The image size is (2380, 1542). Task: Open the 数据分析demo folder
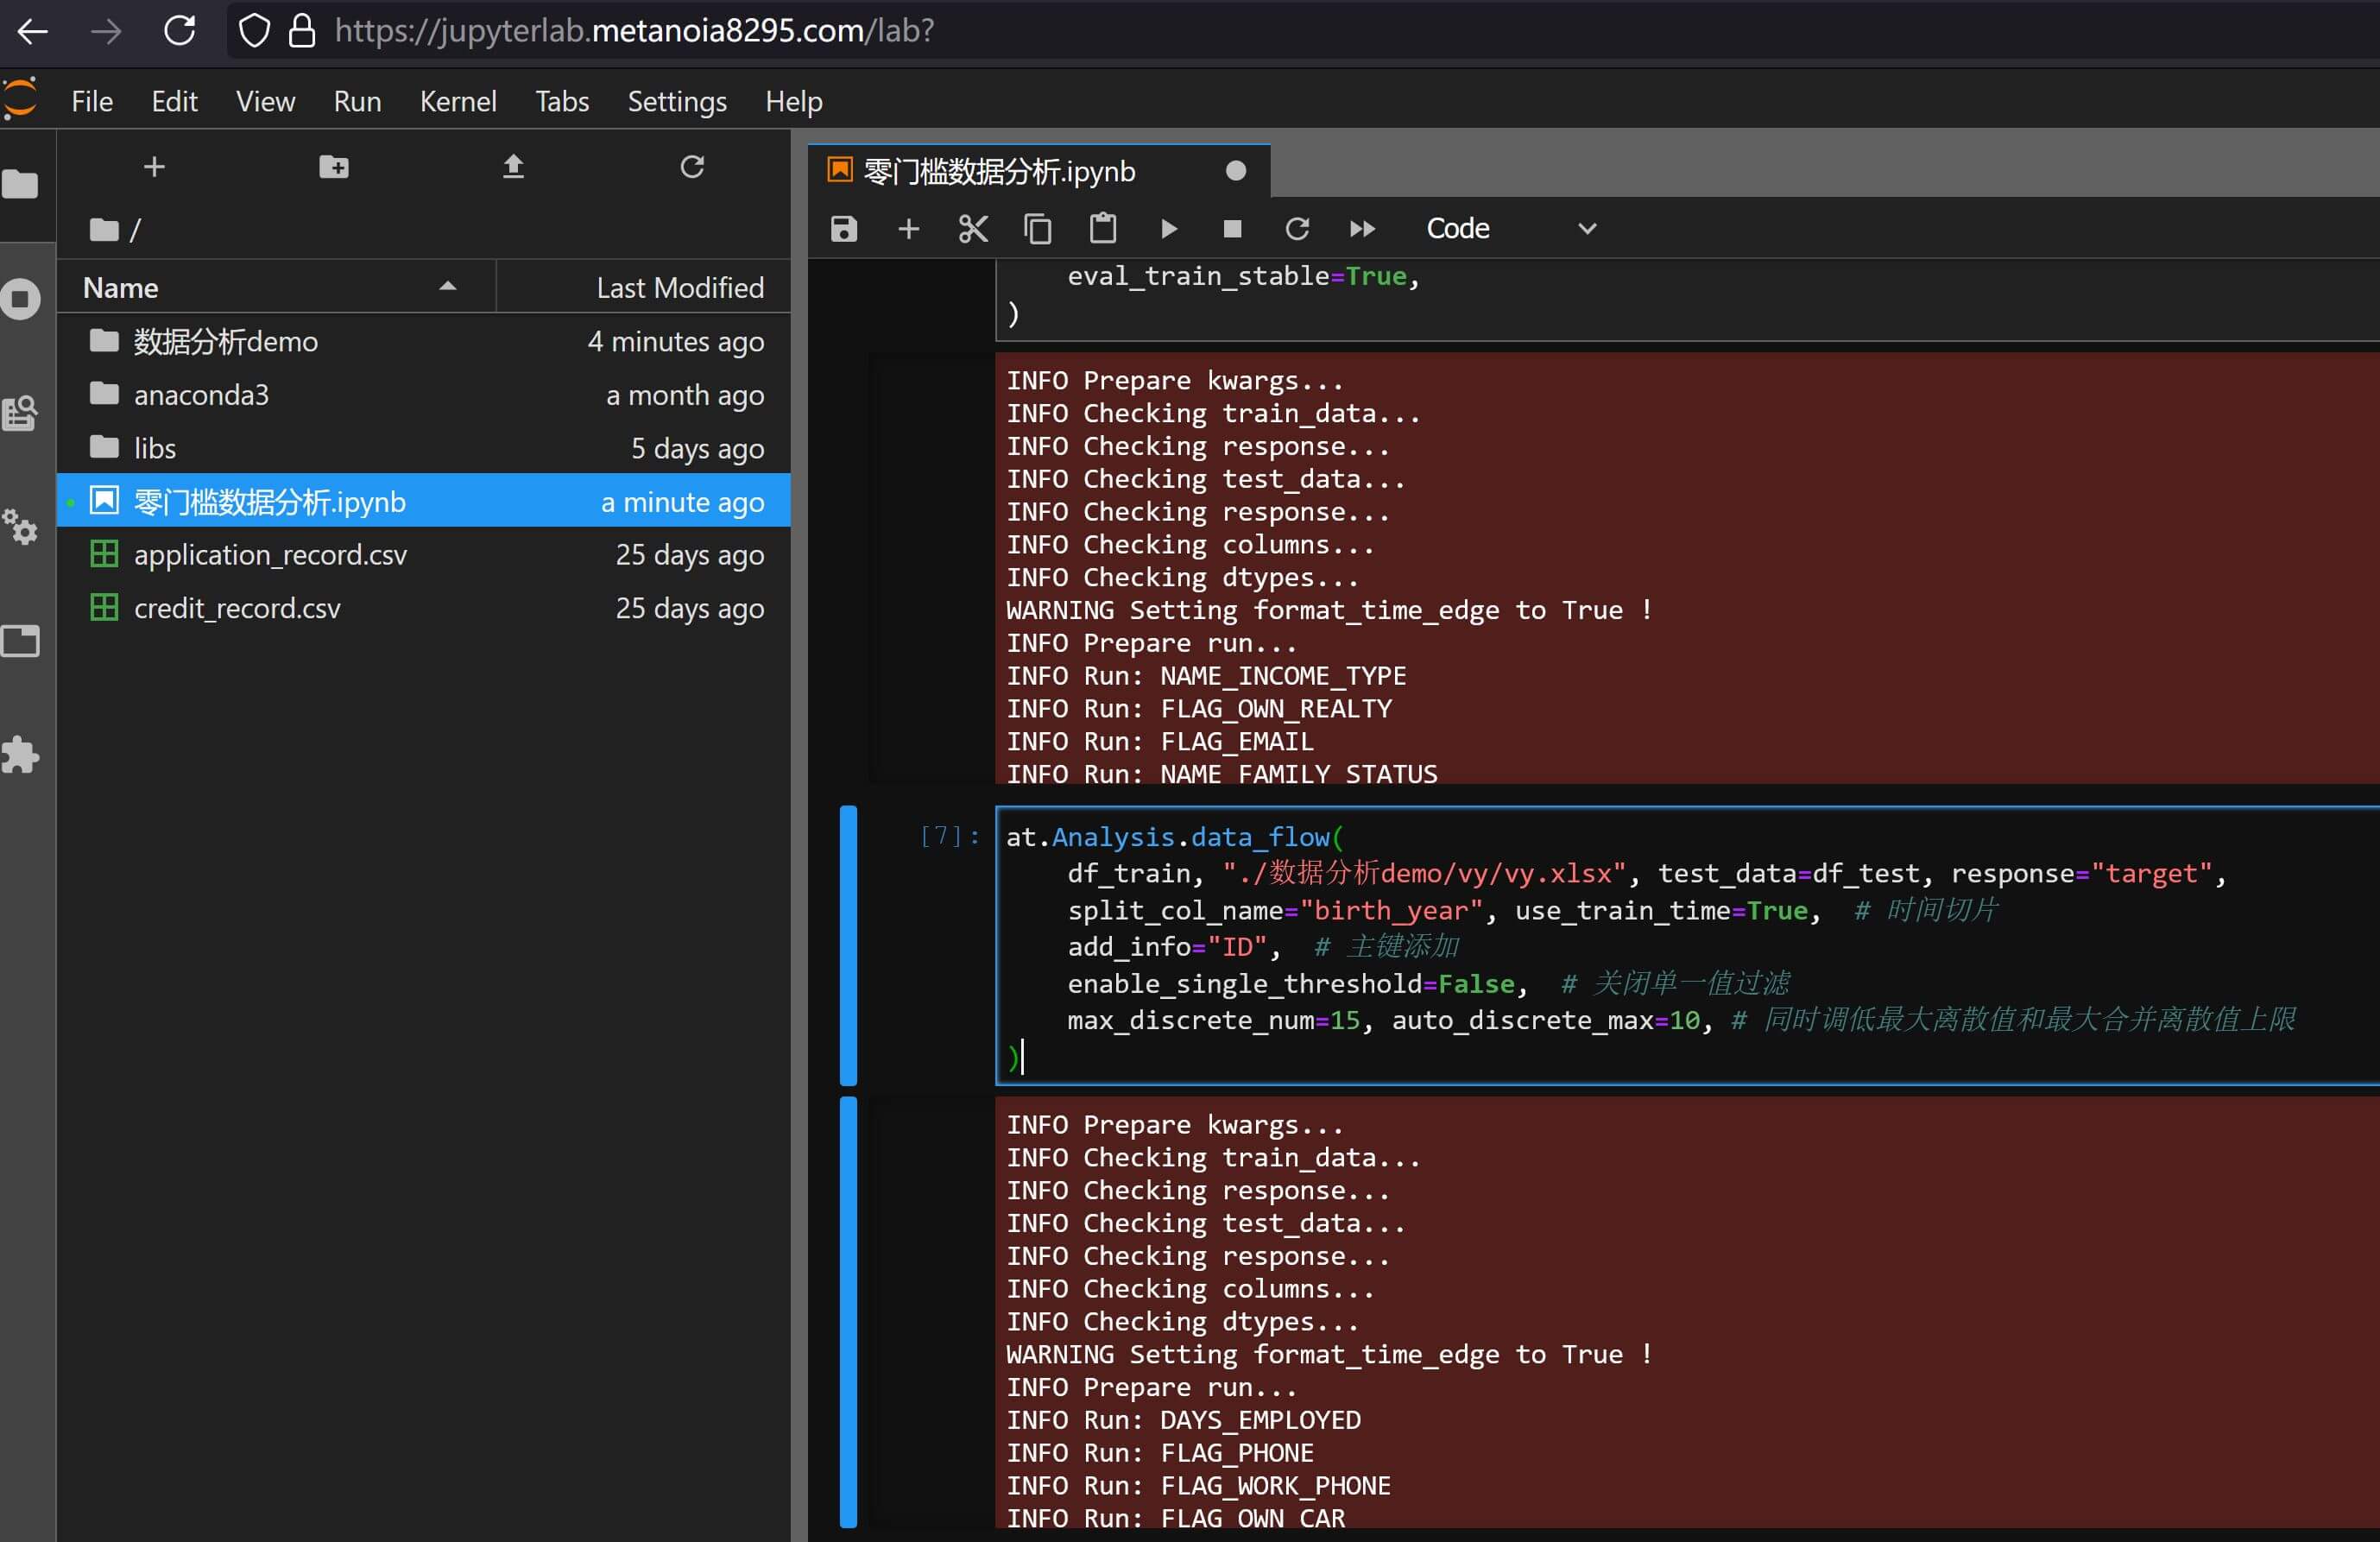click(x=225, y=342)
